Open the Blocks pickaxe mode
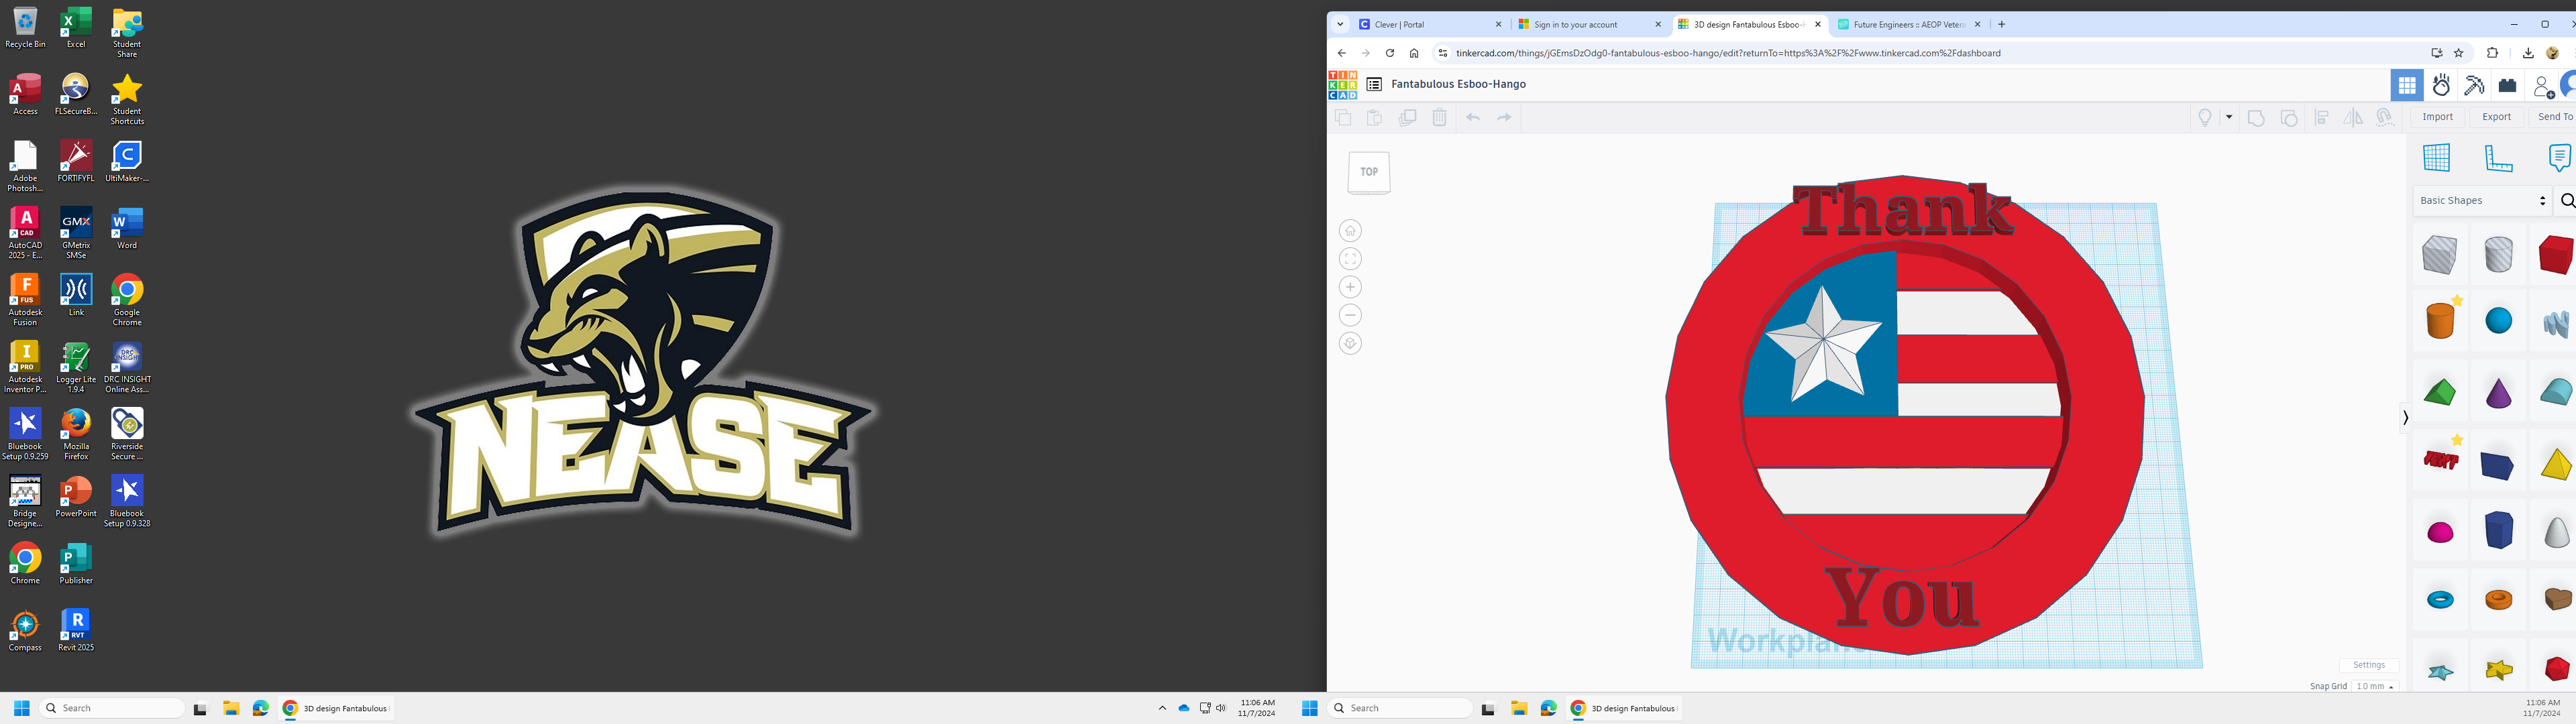This screenshot has width=2576, height=724. [2475, 86]
